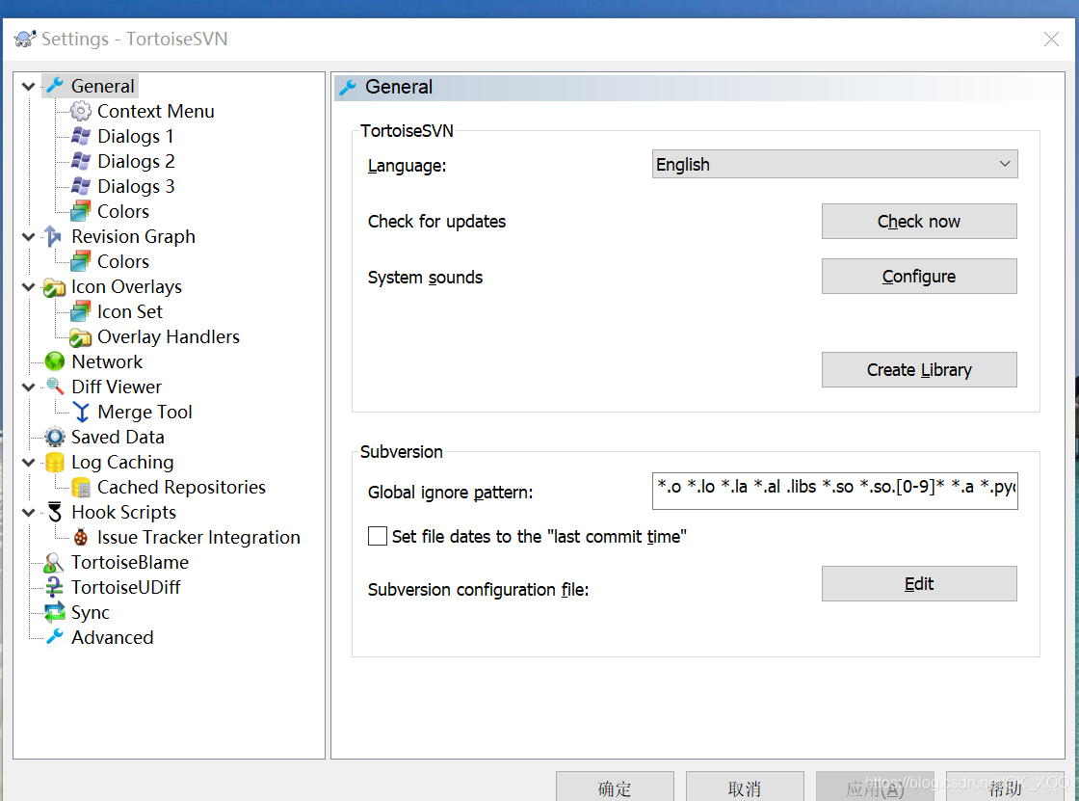
Task: Collapse the Icon Overlays tree node
Action: [x=28, y=286]
